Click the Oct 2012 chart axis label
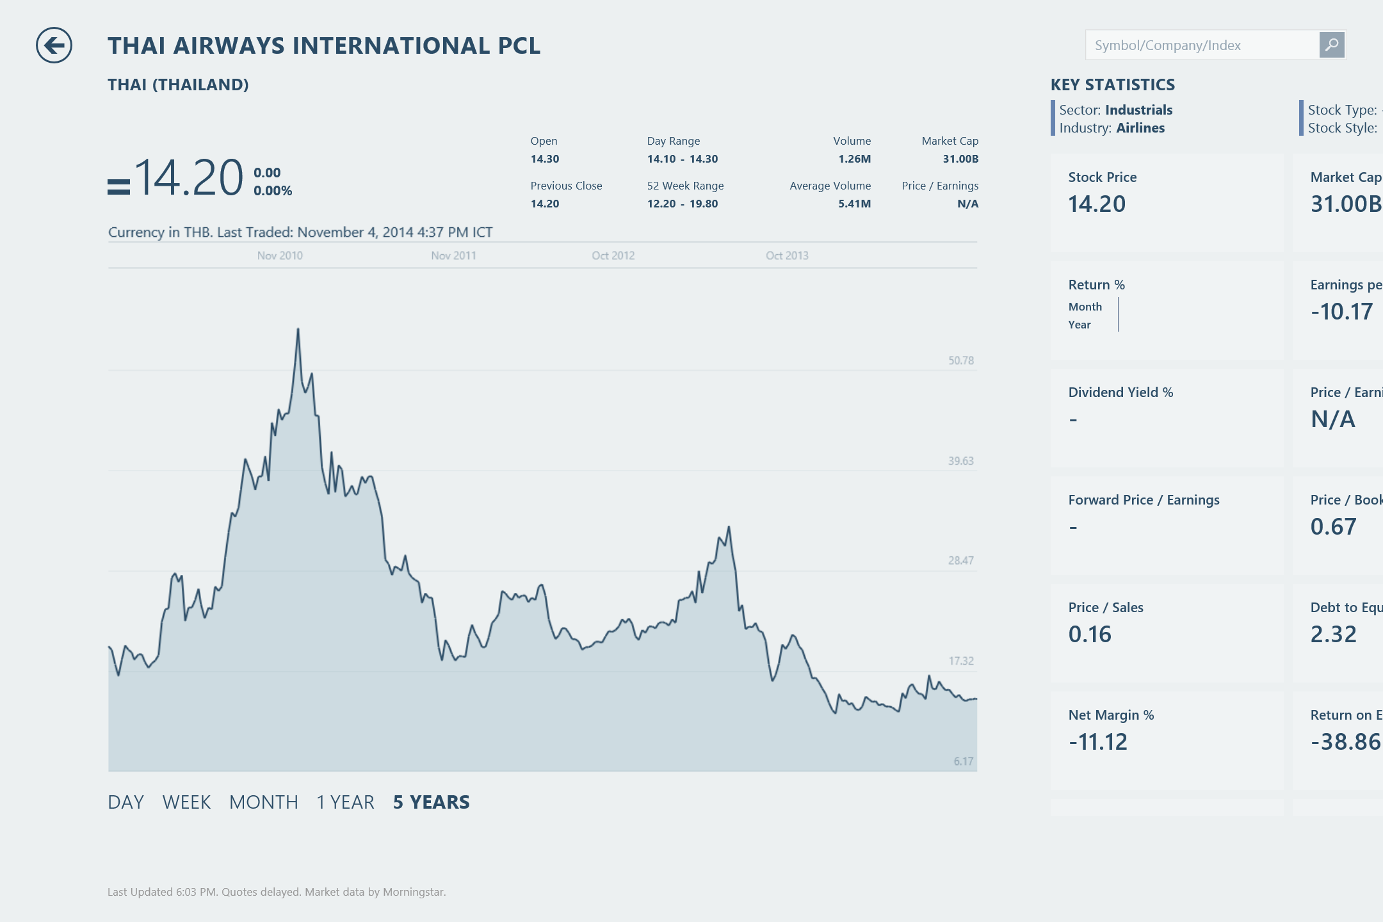The image size is (1383, 922). (613, 255)
